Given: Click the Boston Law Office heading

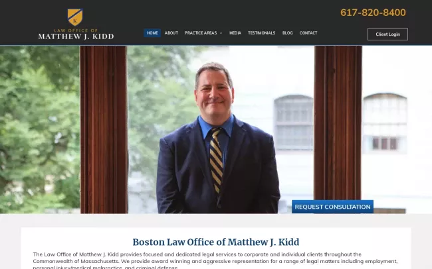Looking at the screenshot, I should pos(216,242).
